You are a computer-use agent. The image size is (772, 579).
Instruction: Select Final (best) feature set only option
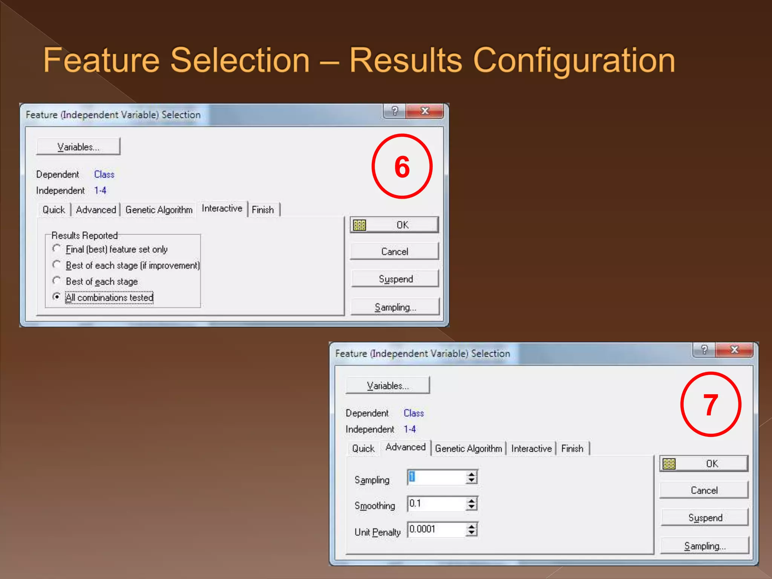point(57,248)
